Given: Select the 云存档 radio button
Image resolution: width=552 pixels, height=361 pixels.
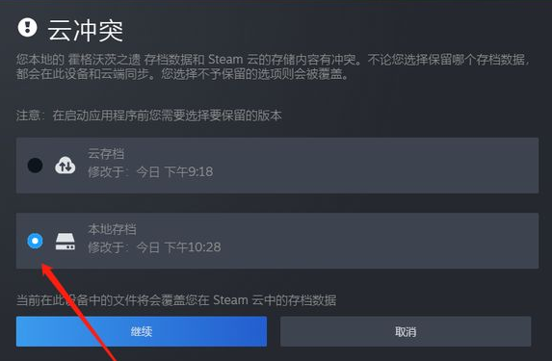Looking at the screenshot, I should point(36,165).
